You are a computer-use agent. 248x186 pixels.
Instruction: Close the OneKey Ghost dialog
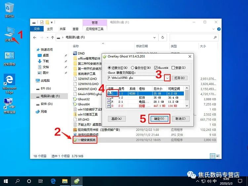pyautogui.click(x=190, y=56)
